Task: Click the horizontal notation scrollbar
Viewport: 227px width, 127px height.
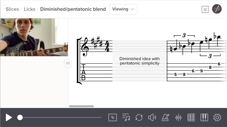Action: coord(81,106)
